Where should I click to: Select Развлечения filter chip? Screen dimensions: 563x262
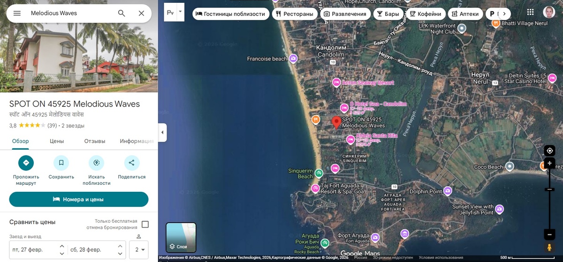pos(345,14)
